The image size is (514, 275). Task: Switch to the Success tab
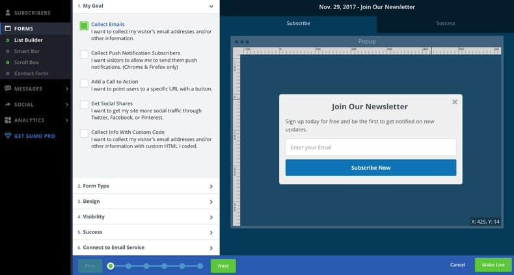tap(445, 23)
